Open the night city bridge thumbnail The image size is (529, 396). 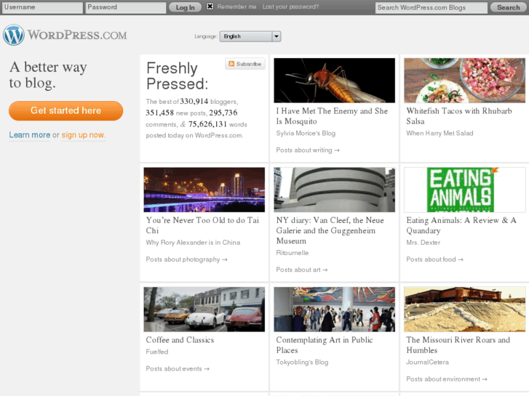(x=204, y=190)
